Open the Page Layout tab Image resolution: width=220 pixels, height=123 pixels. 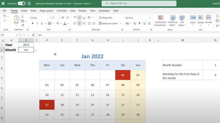[46, 11]
